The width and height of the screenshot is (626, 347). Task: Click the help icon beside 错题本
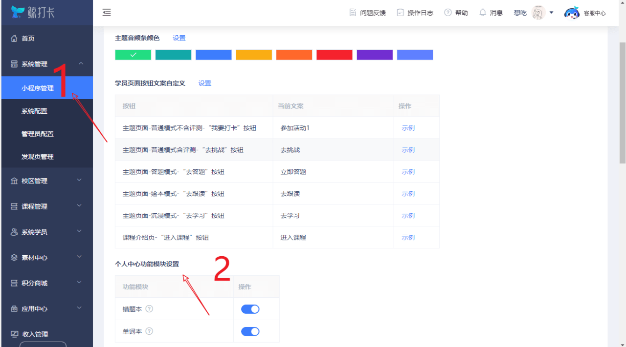pyautogui.click(x=150, y=309)
